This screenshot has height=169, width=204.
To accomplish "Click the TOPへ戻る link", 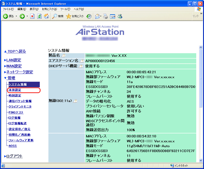I will pos(15,51).
